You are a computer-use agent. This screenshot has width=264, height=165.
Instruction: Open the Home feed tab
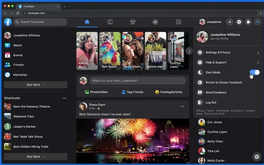tap(87, 22)
